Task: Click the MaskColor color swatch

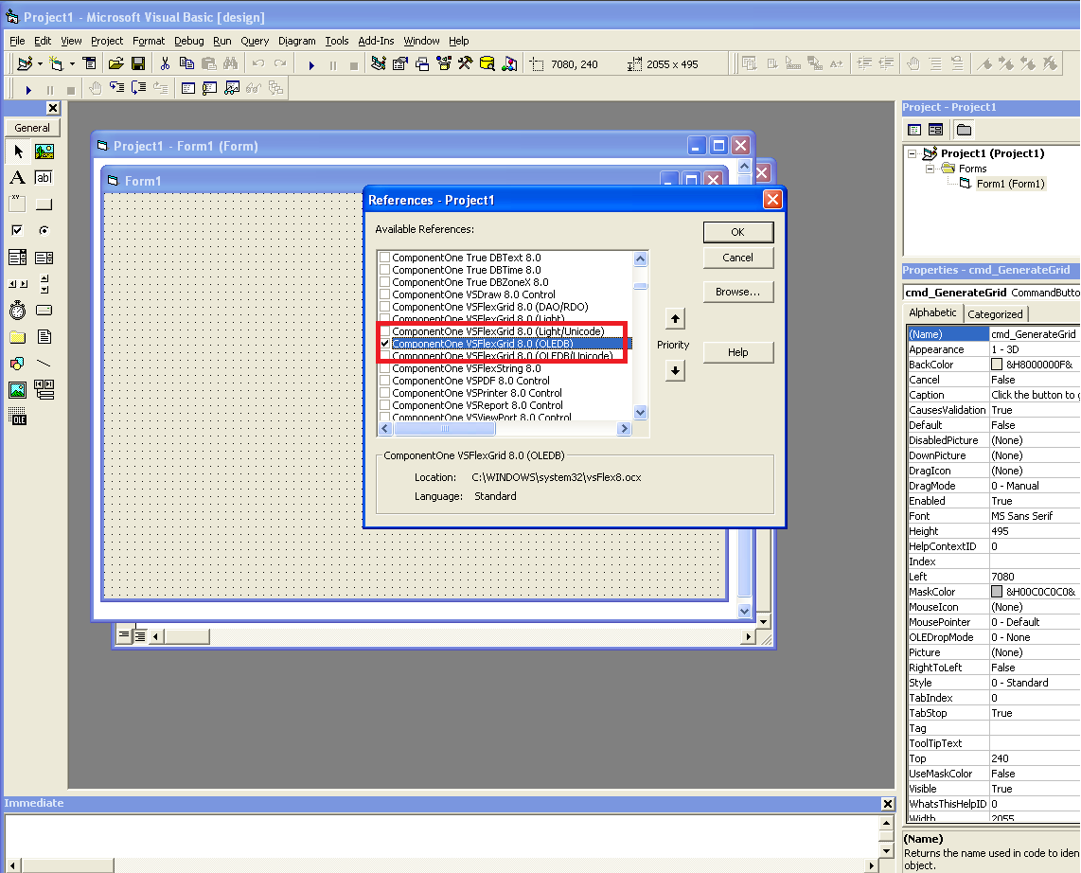Action: tap(996, 592)
